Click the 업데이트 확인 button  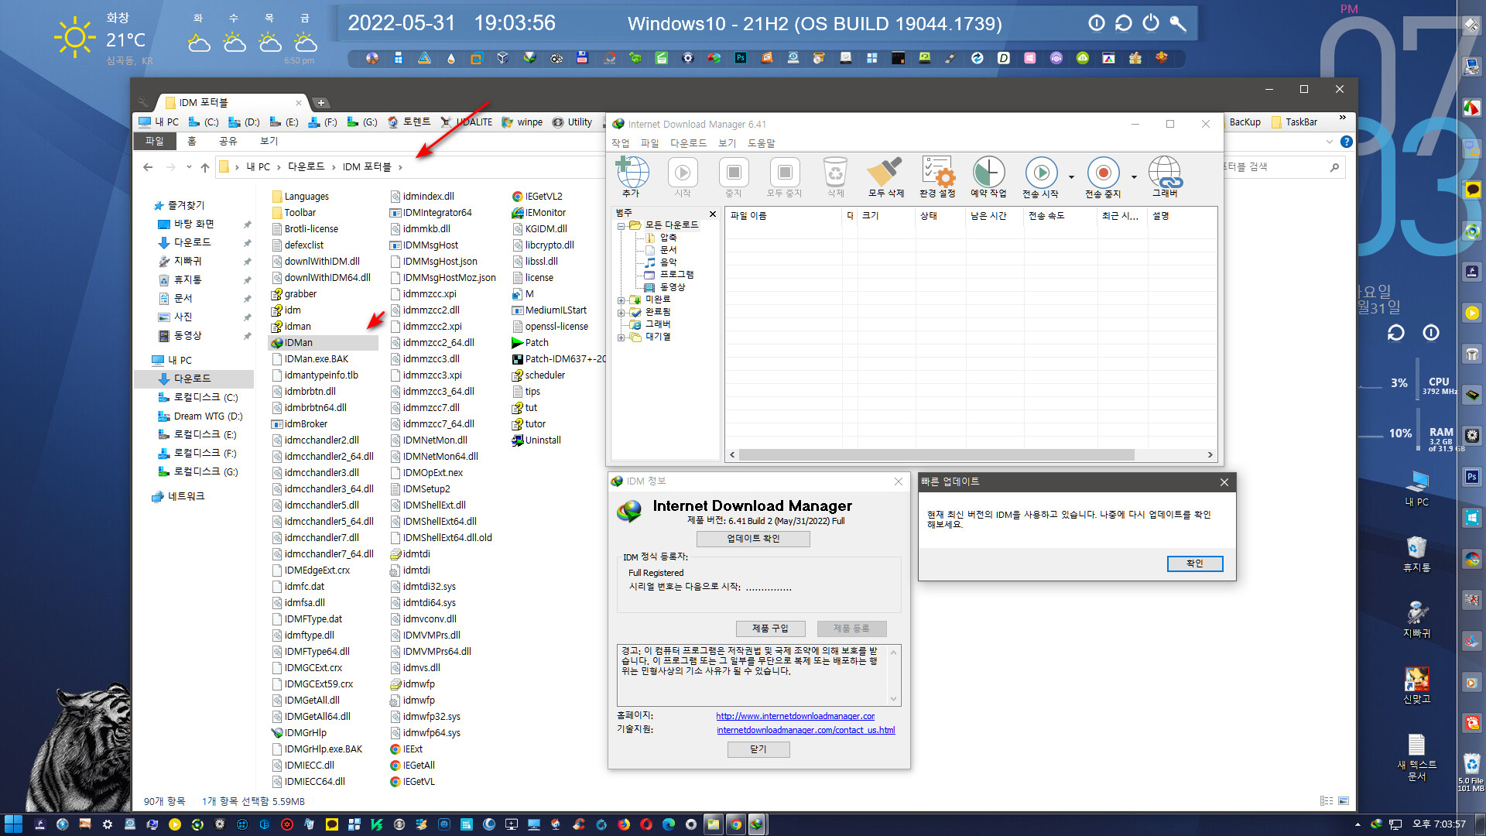coord(753,539)
